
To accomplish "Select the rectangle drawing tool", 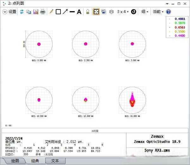I will 58,12.
